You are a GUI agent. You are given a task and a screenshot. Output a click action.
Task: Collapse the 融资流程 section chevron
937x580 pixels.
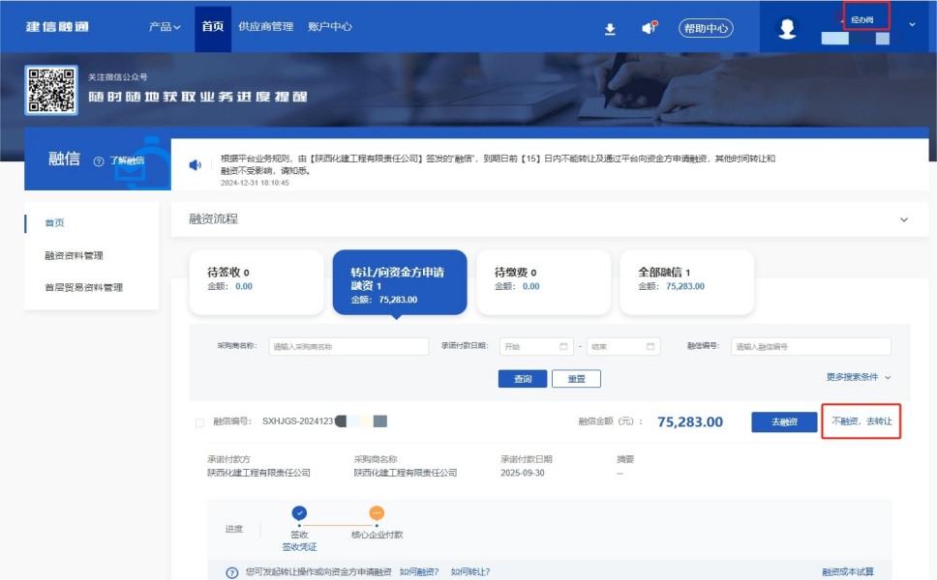[904, 219]
